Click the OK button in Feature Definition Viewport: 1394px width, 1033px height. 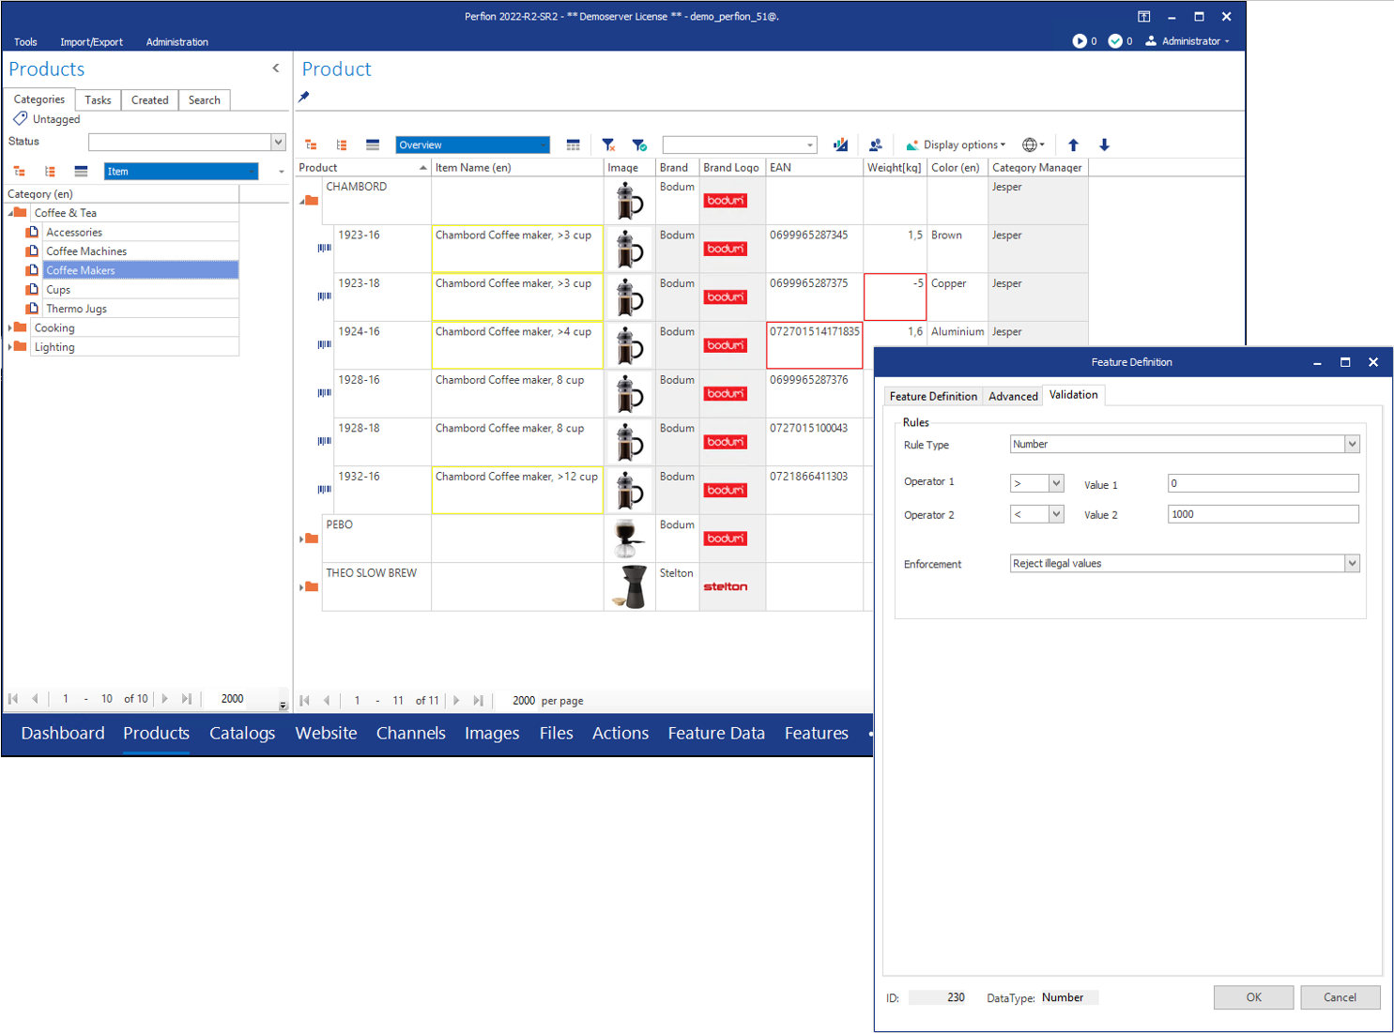[1253, 997]
